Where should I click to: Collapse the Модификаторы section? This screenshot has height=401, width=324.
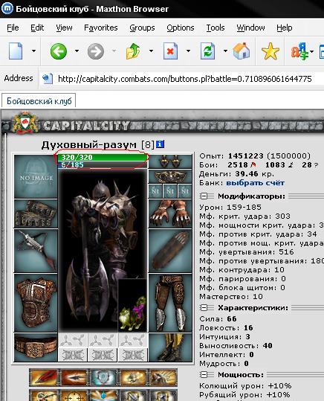(204, 196)
